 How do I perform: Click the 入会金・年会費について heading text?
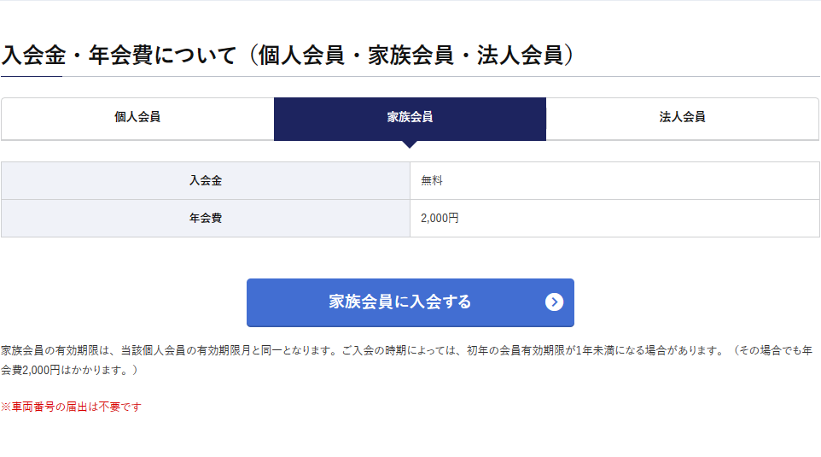click(119, 55)
